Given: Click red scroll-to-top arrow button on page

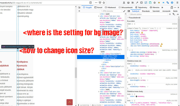Looking at the screenshot, I should 70,102.
